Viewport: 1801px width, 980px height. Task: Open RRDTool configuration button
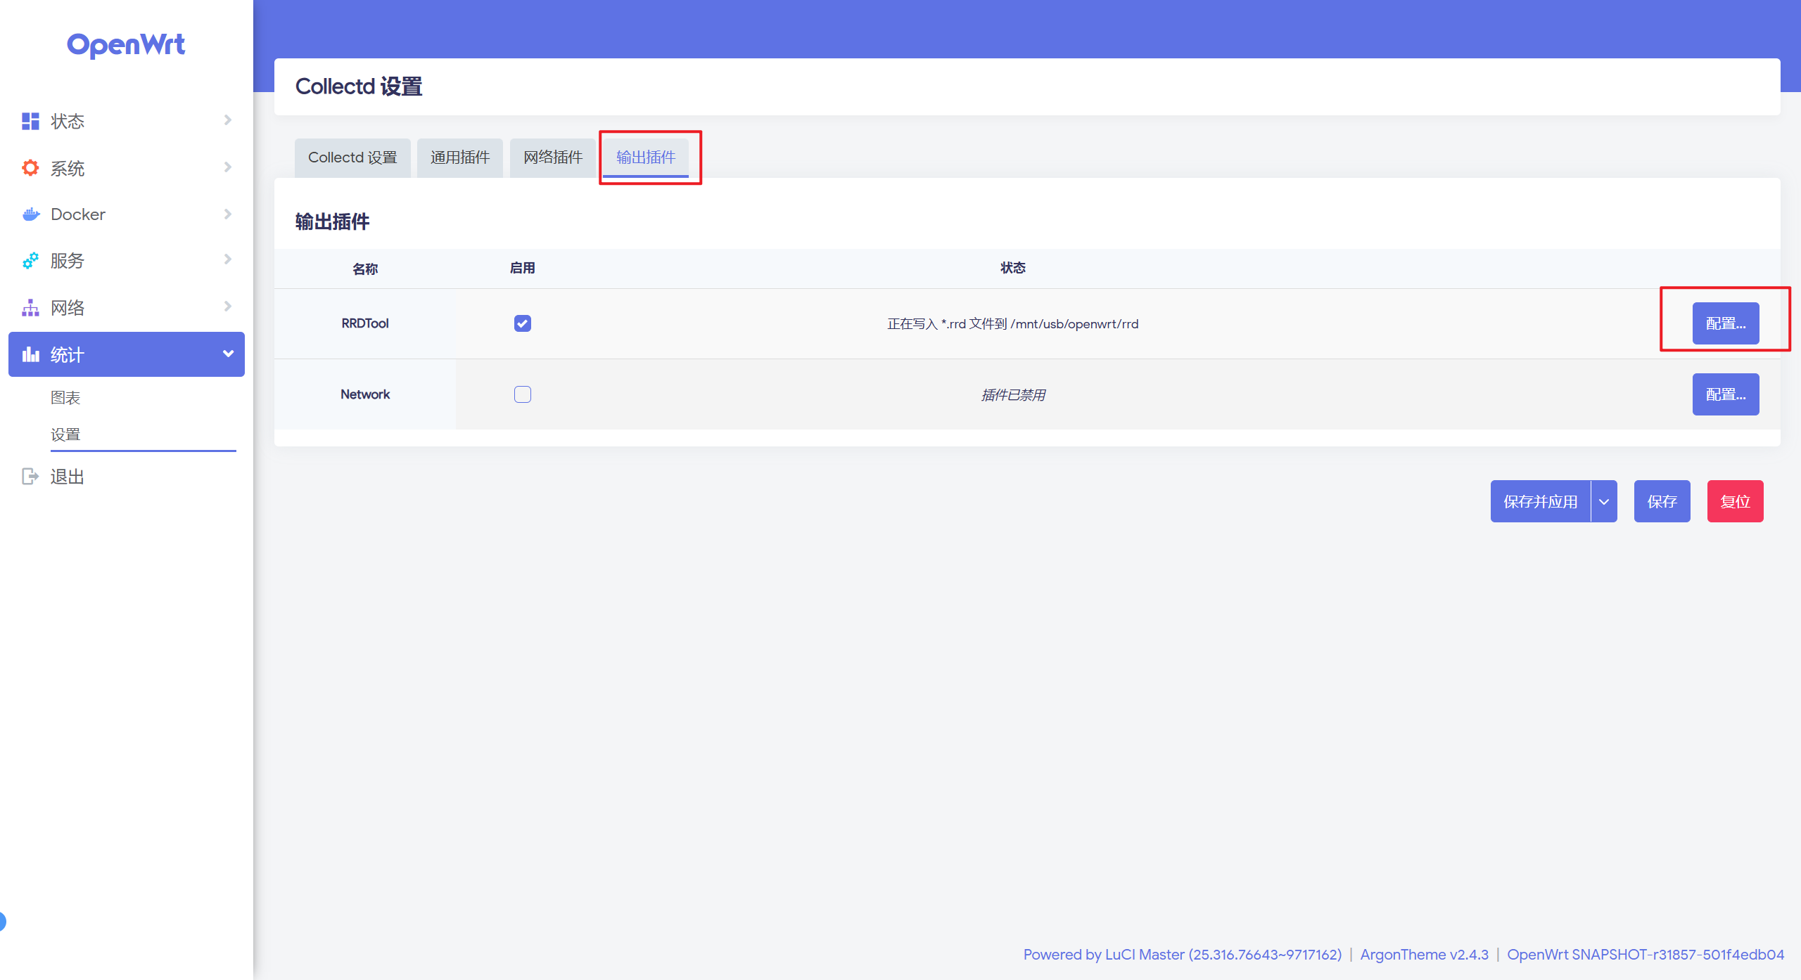pyautogui.click(x=1725, y=323)
